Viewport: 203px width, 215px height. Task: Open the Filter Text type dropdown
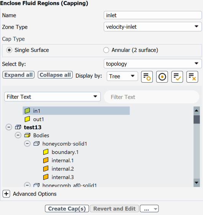52,97
